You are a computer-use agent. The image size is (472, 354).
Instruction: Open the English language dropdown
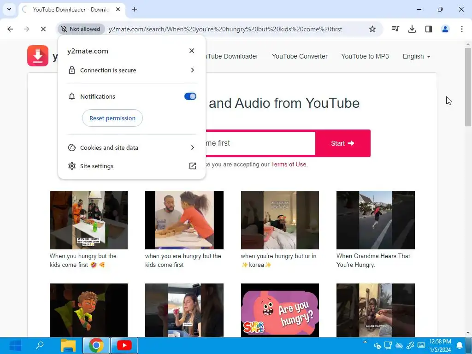tap(416, 56)
